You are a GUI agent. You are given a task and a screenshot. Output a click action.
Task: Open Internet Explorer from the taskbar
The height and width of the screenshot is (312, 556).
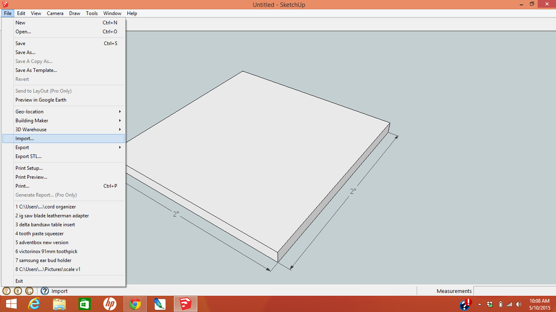[x=34, y=303]
